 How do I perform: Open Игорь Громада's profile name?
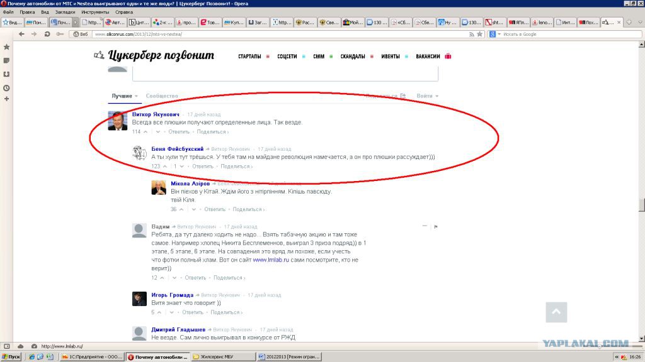(x=173, y=295)
